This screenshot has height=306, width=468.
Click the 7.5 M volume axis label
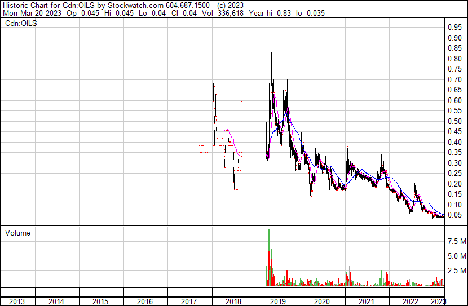456,241
